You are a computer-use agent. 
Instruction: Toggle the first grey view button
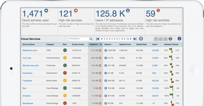[x=156, y=39]
